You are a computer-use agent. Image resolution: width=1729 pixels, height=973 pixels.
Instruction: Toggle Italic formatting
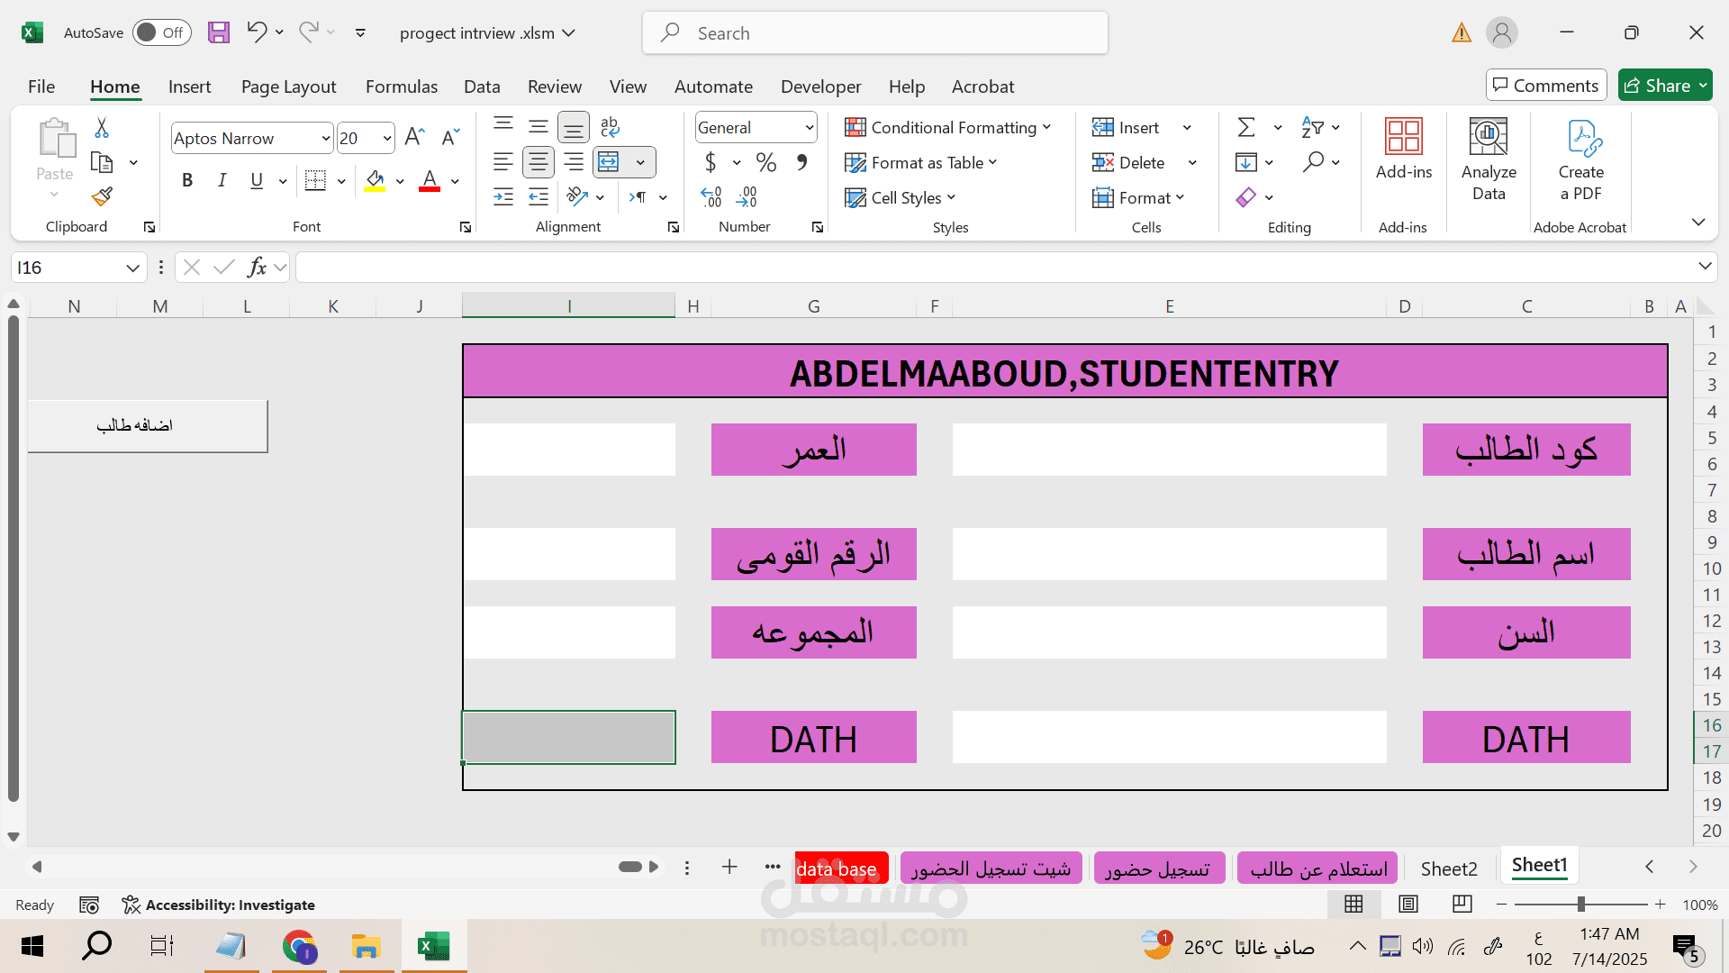pyautogui.click(x=222, y=180)
